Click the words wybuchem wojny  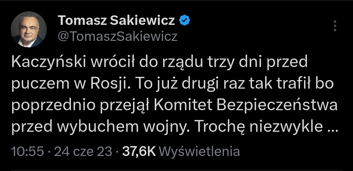tap(121, 128)
